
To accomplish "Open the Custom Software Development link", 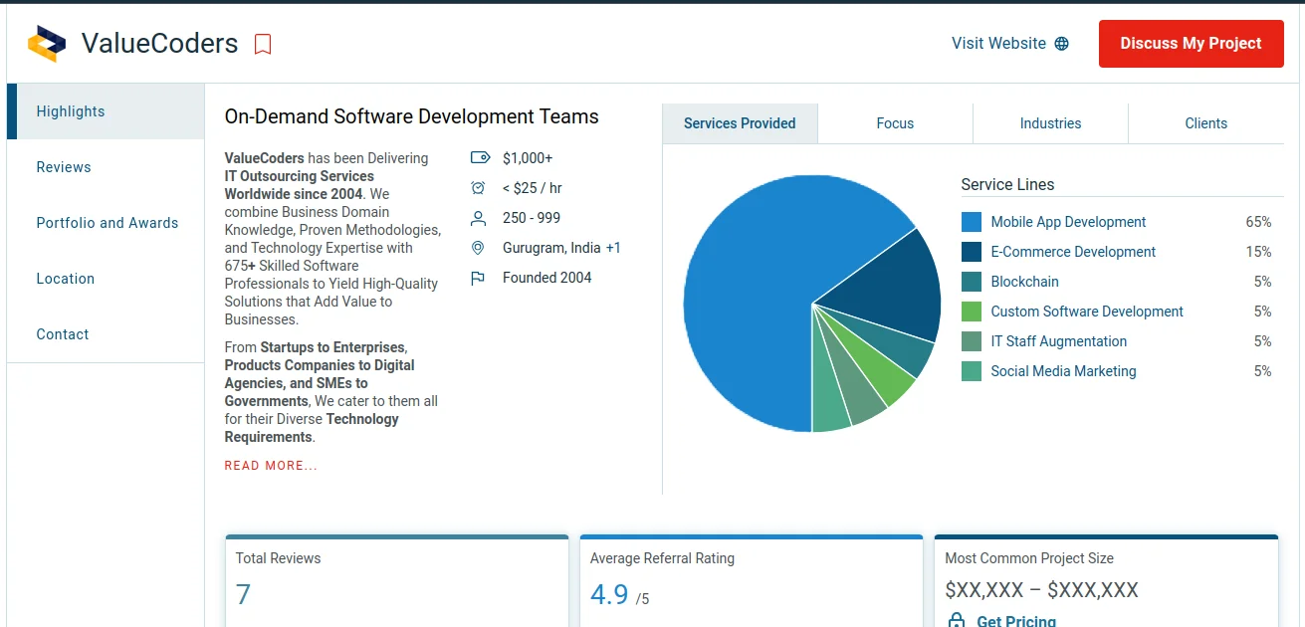I will coord(1087,312).
